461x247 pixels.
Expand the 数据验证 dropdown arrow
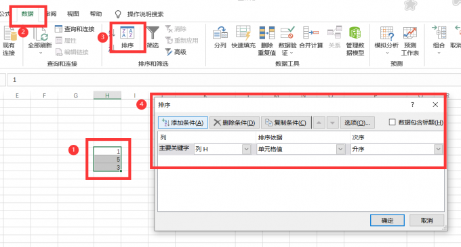(292, 53)
